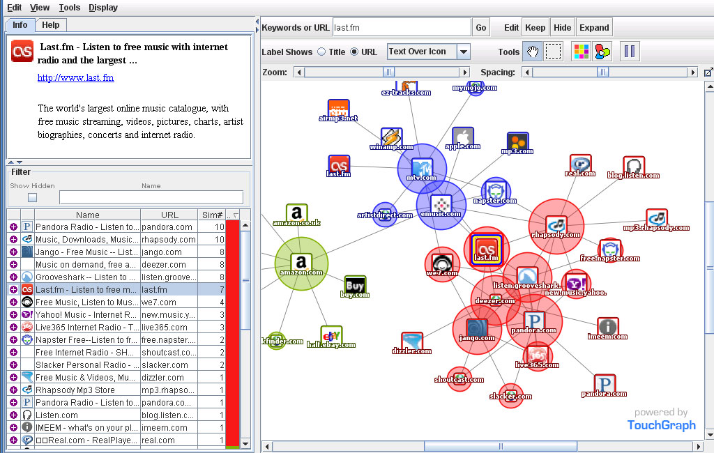Screen dimensions: 714x453
Task: Expand the jango.com row plus icon
Action: point(13,252)
